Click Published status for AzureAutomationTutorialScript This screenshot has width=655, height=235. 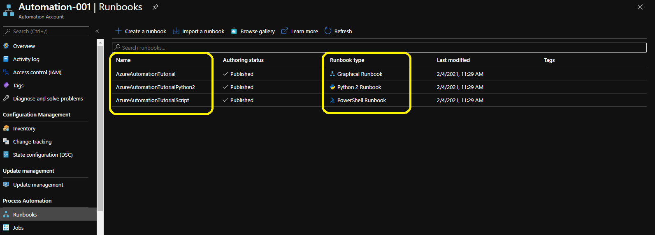point(242,100)
